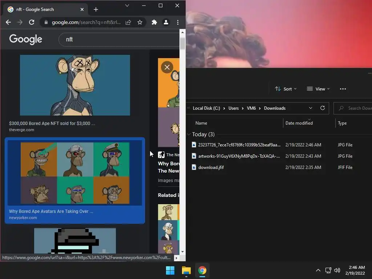Click Downloads in the path breadcrumb
The width and height of the screenshot is (372, 279).
click(275, 108)
